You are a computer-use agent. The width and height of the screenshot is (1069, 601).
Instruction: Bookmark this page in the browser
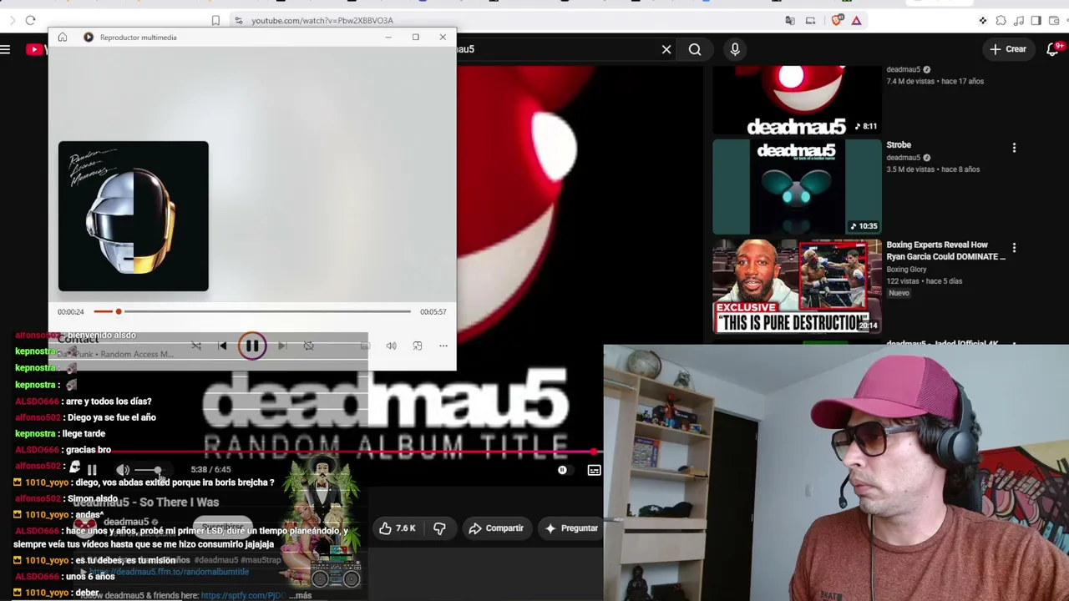click(215, 20)
